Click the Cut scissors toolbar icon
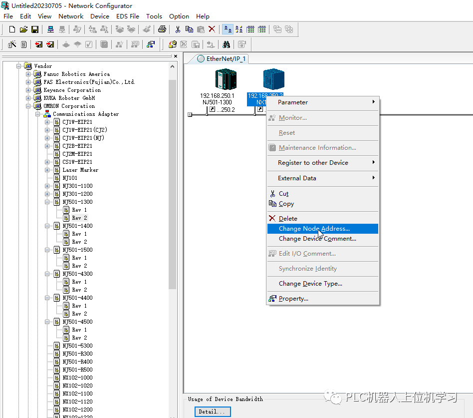The width and height of the screenshot is (473, 418). click(178, 29)
